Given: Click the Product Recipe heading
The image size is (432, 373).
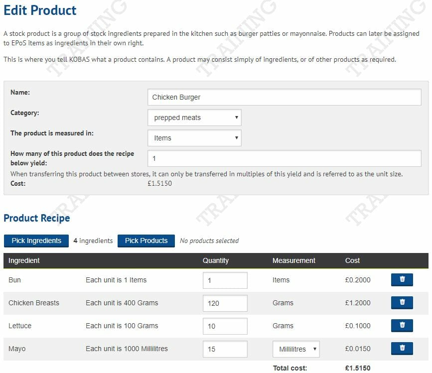Looking at the screenshot, I should click(37, 218).
